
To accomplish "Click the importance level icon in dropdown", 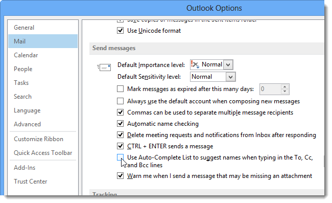I will (x=195, y=64).
